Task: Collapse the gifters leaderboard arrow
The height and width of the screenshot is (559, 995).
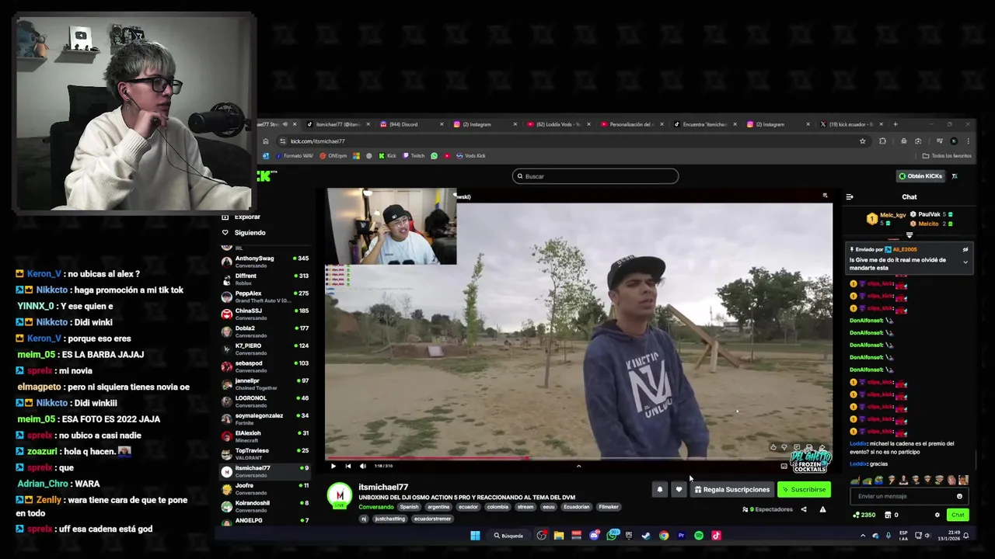Action: click(909, 235)
